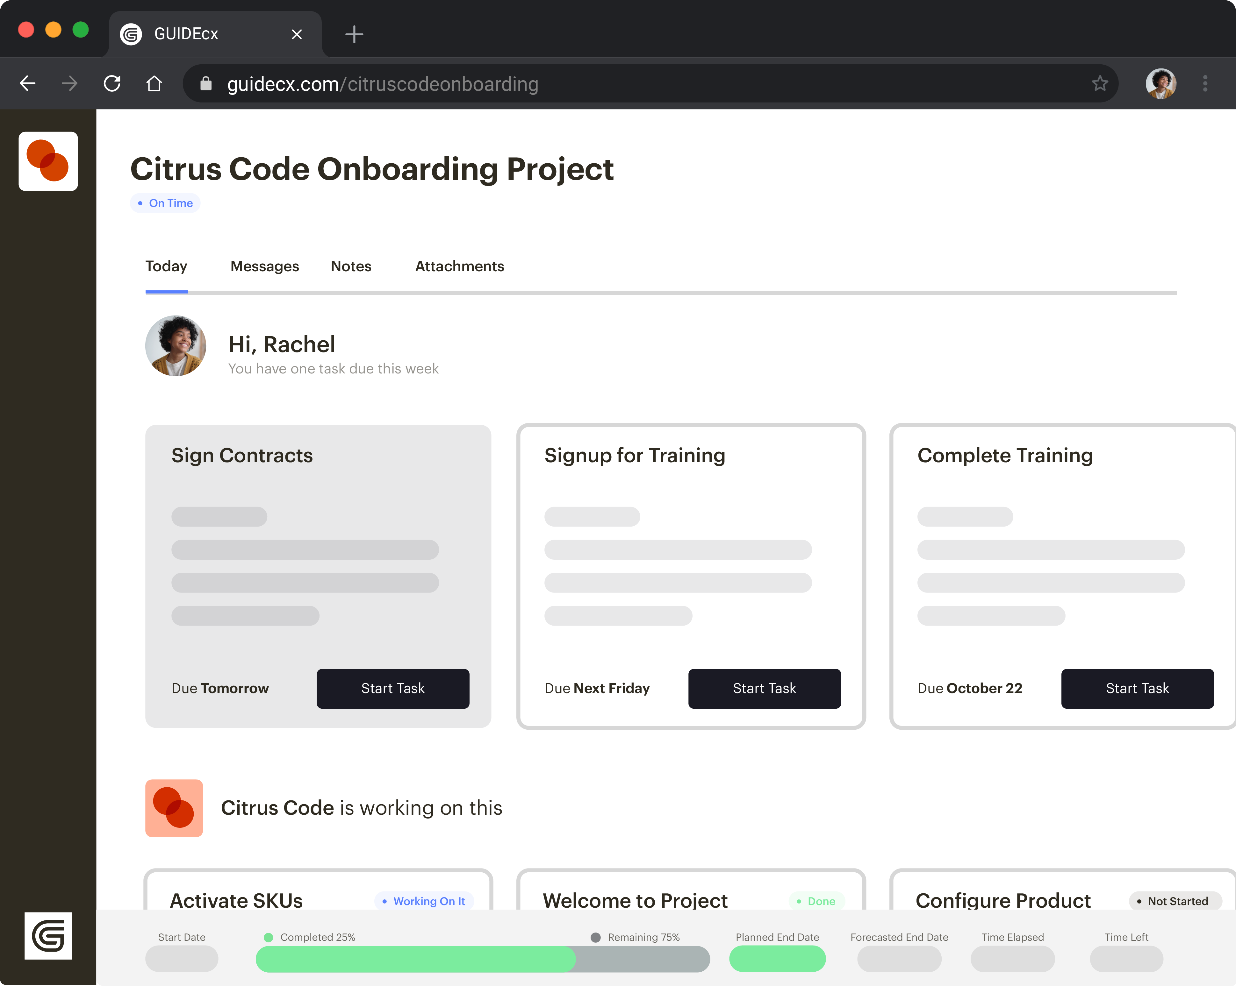Click the green completed progress bar

[x=416, y=959]
